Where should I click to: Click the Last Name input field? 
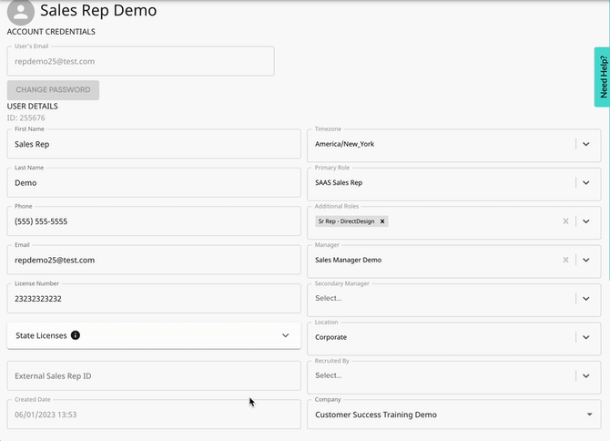pyautogui.click(x=153, y=182)
